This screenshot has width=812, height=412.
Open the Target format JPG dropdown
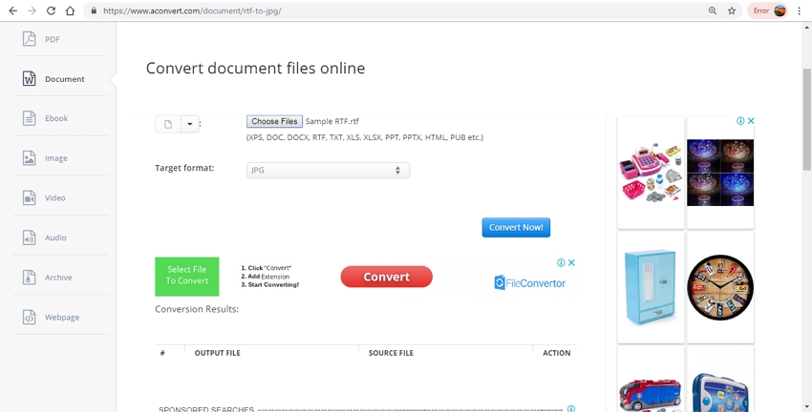click(x=328, y=170)
